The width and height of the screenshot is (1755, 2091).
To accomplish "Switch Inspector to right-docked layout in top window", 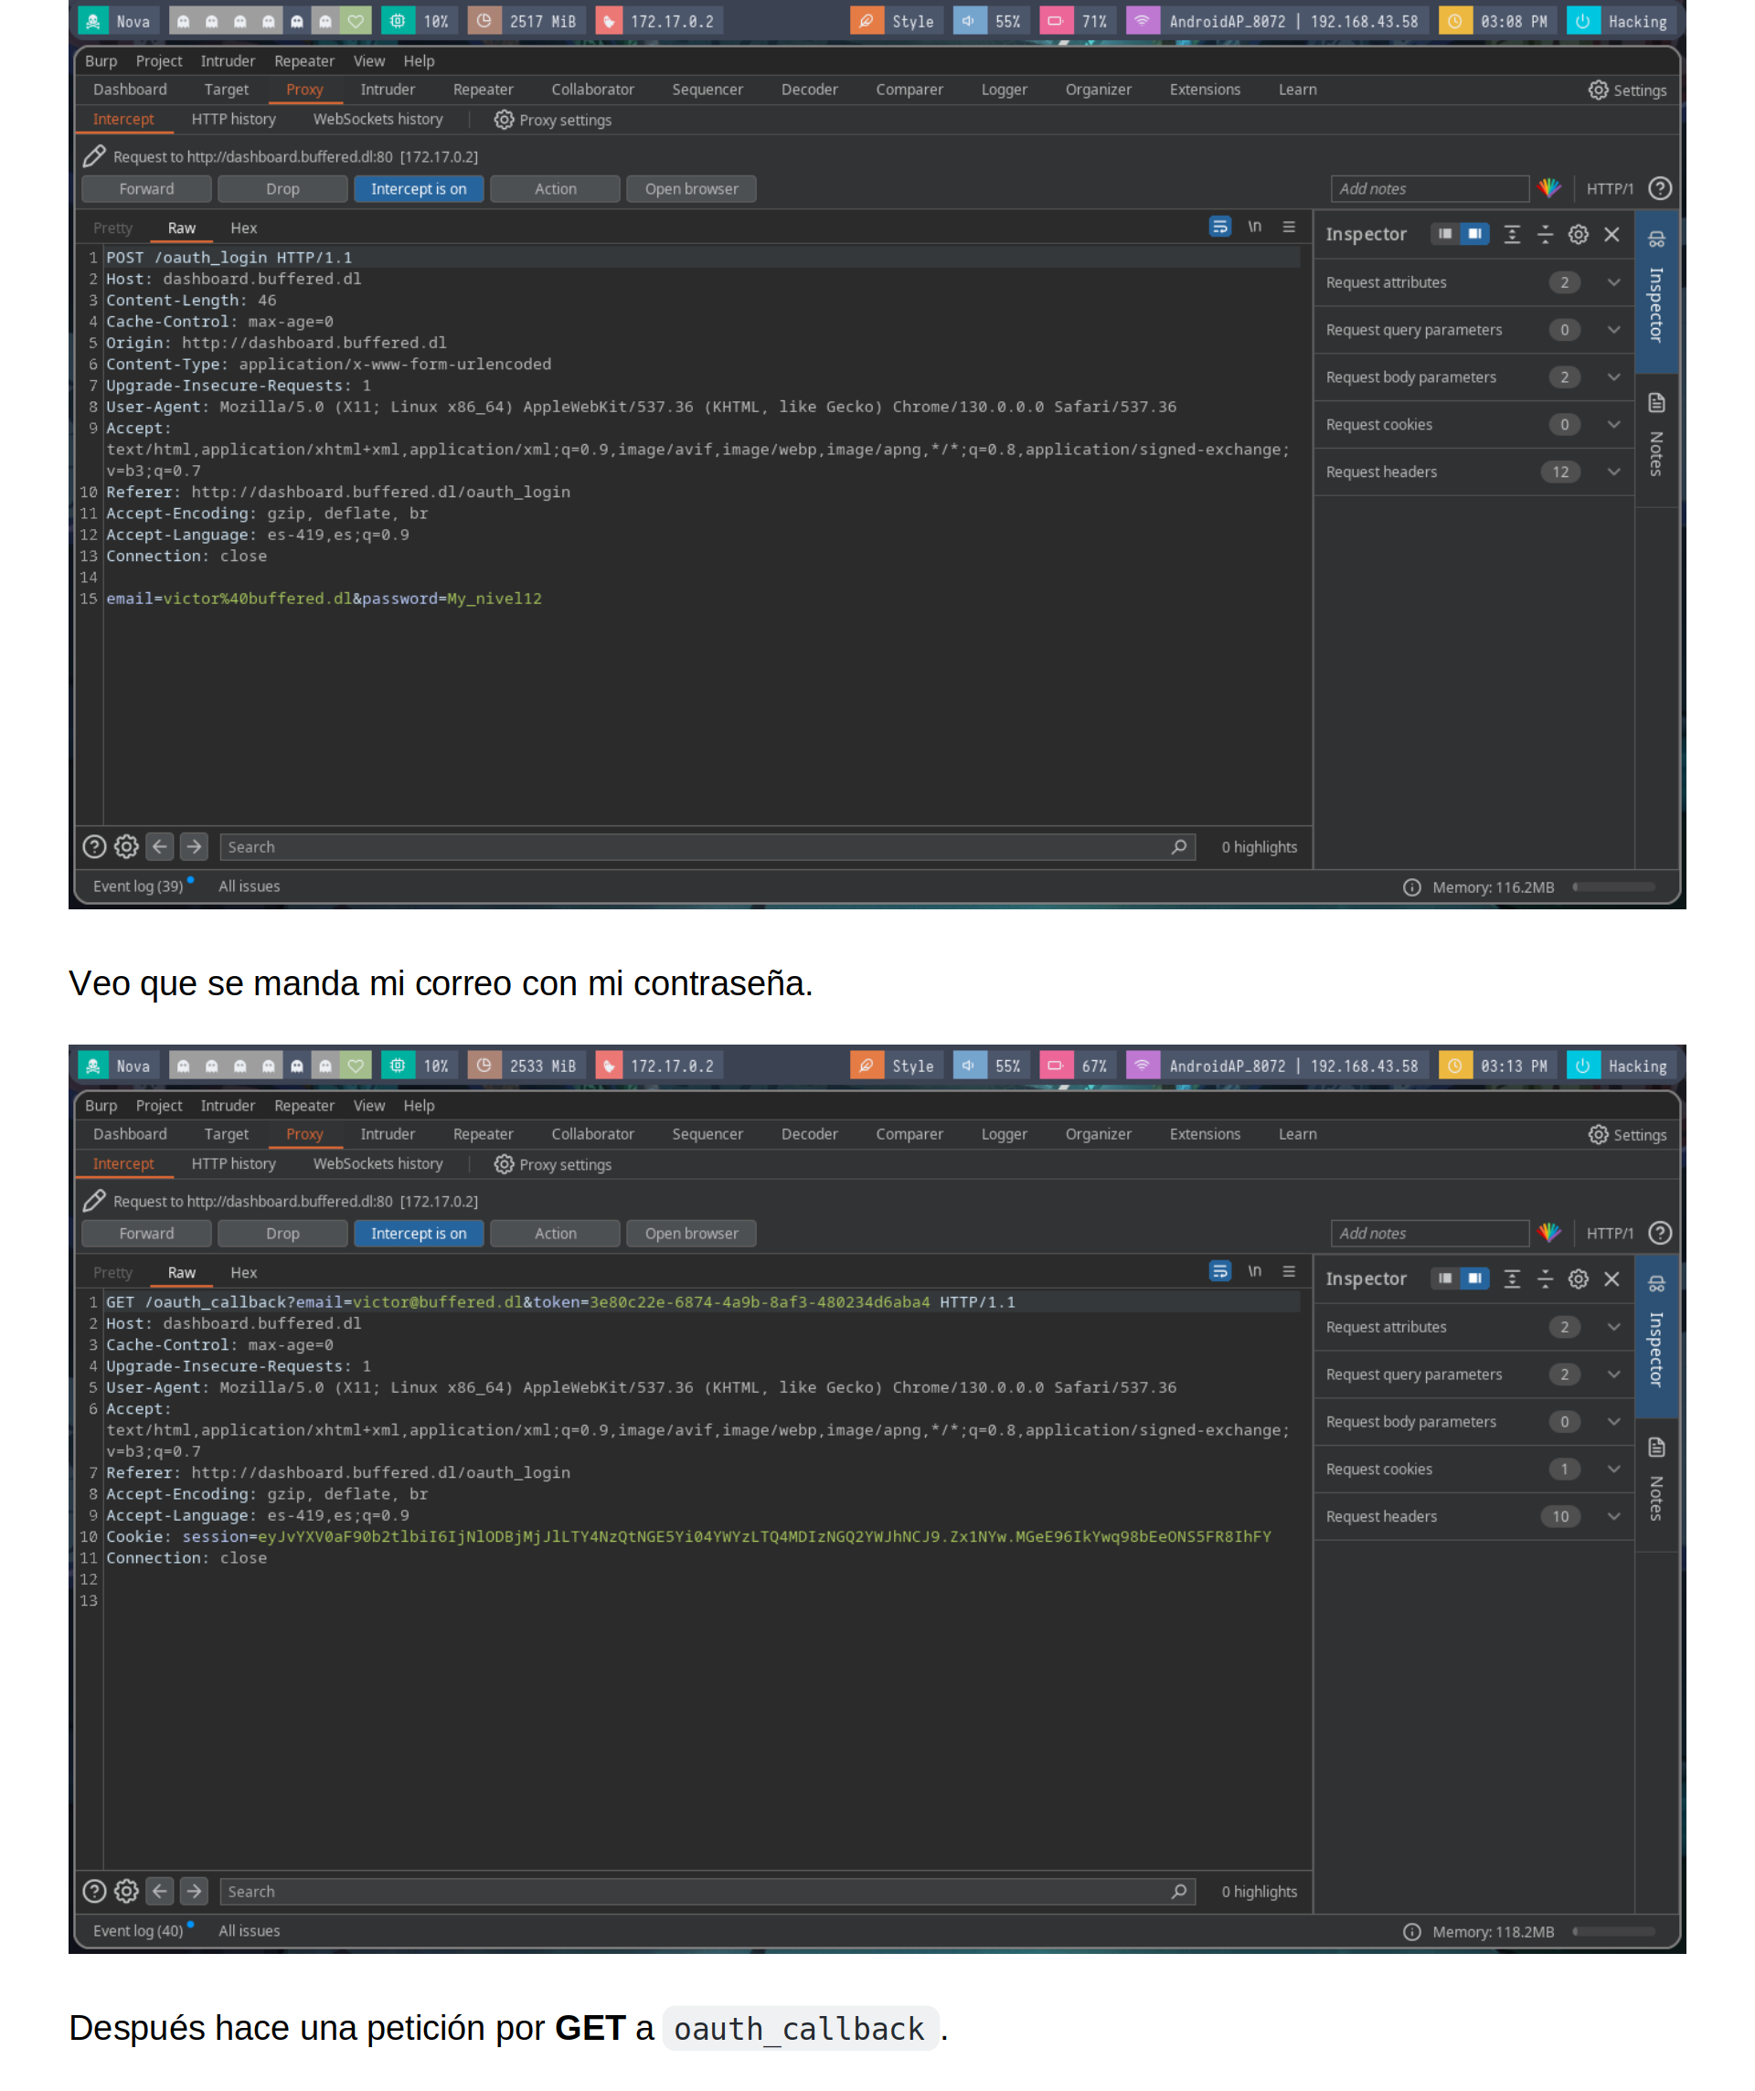I will point(1474,234).
